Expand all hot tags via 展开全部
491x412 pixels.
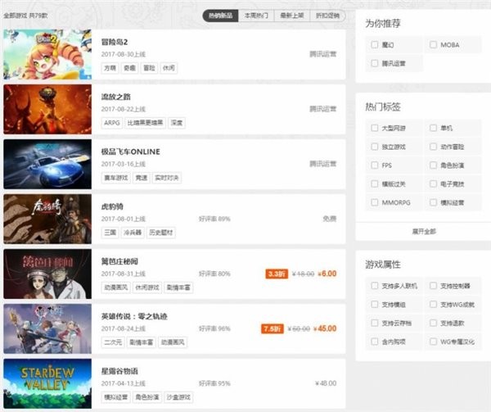[423, 231]
